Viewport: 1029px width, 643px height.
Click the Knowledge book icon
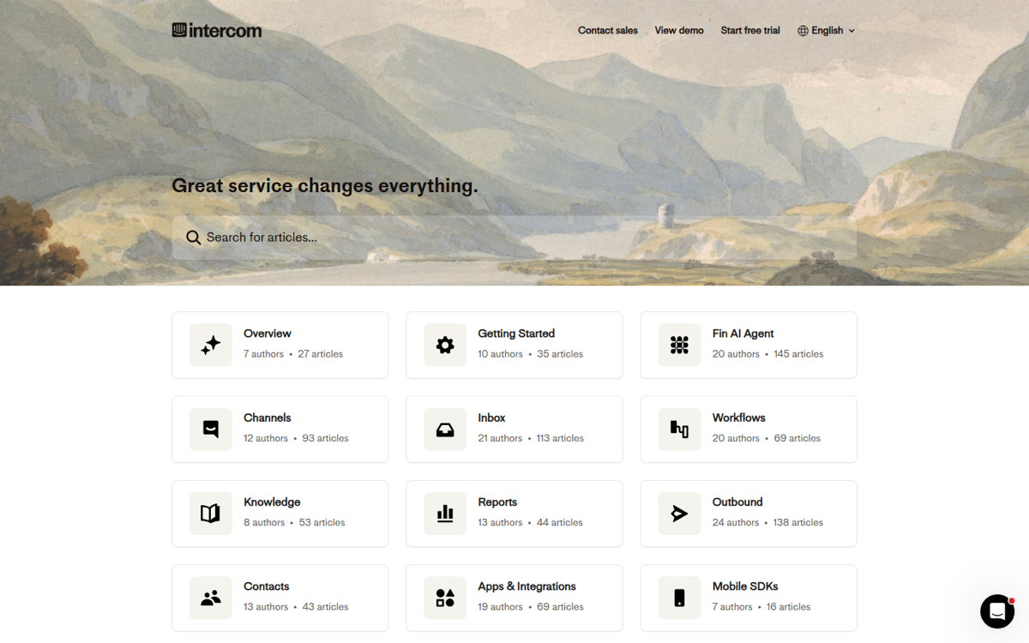[x=211, y=514]
